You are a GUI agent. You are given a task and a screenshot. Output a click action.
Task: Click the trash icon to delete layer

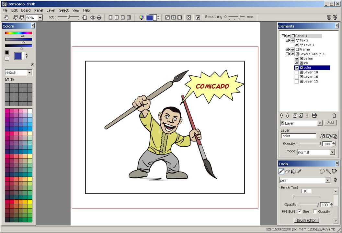[x=334, y=115]
